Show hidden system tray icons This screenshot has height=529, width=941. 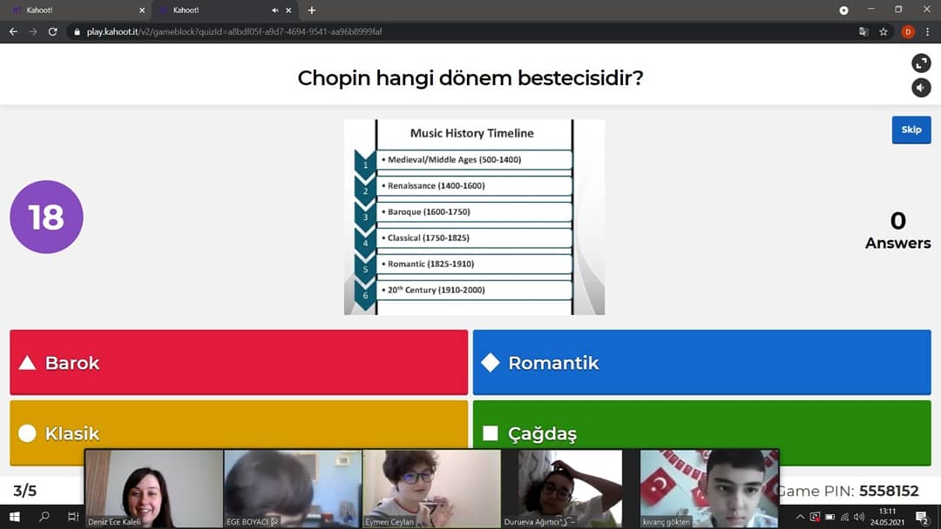coord(800,517)
